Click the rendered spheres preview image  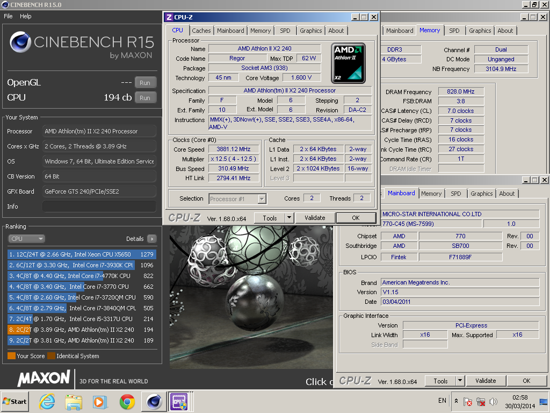pyautogui.click(x=251, y=297)
